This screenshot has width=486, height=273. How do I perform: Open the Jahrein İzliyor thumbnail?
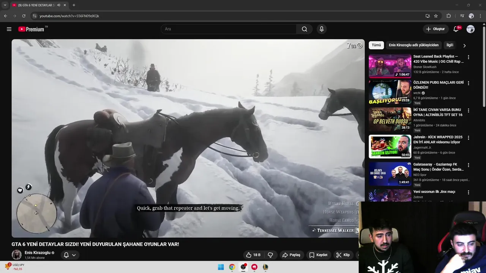pos(390,147)
